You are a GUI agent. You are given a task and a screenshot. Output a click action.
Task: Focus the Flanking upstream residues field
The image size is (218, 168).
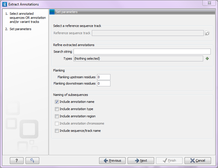click(x=104, y=77)
